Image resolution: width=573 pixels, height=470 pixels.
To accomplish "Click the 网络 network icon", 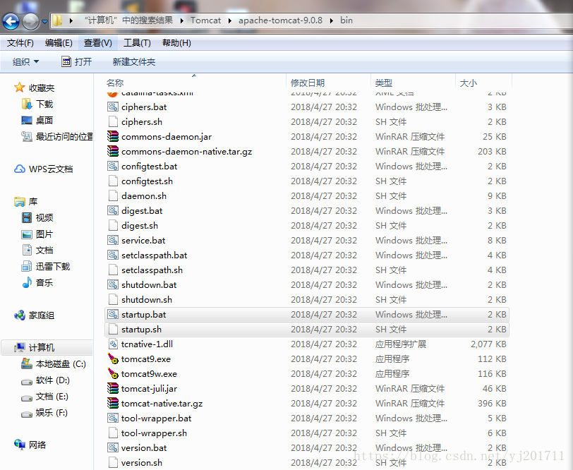I will point(19,445).
